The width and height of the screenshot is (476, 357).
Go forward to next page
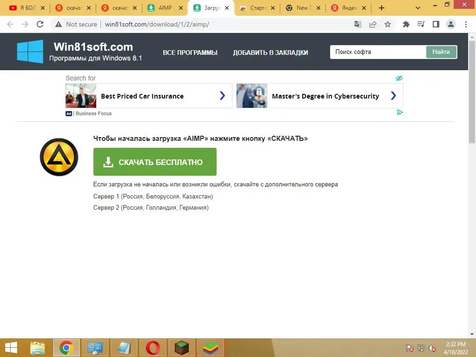tap(25, 24)
